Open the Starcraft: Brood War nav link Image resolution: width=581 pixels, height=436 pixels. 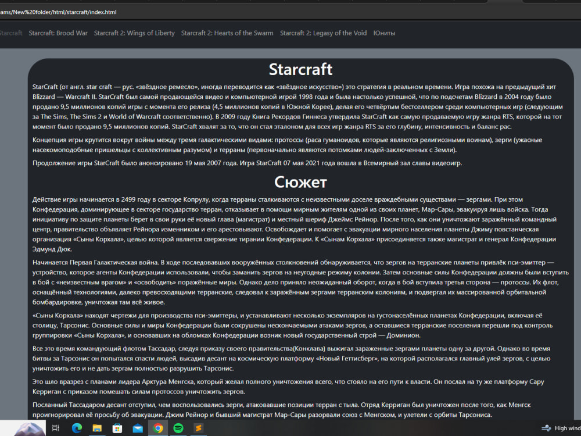tap(58, 33)
